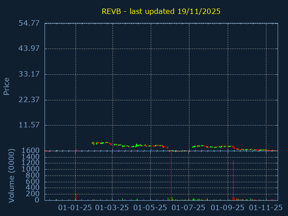288x216 pixels.
Task: Click the second red volume spike near September
Action: [233, 180]
